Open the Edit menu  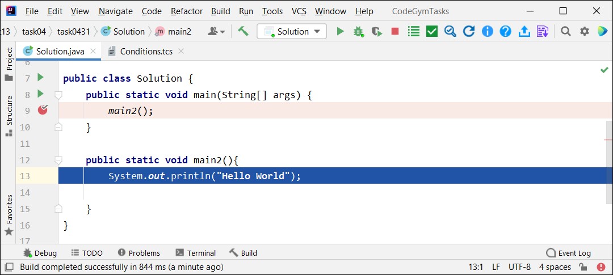click(54, 11)
